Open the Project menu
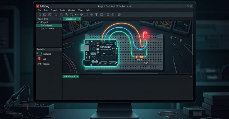Image resolution: width=229 pixels, height=119 pixels. [54, 10]
